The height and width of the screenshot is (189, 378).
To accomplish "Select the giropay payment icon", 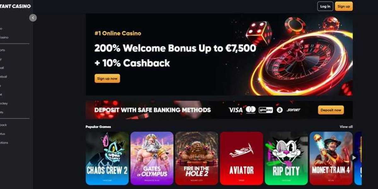I will 266,110.
